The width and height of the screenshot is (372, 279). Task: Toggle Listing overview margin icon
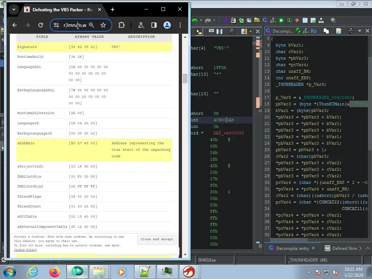[x=244, y=31]
